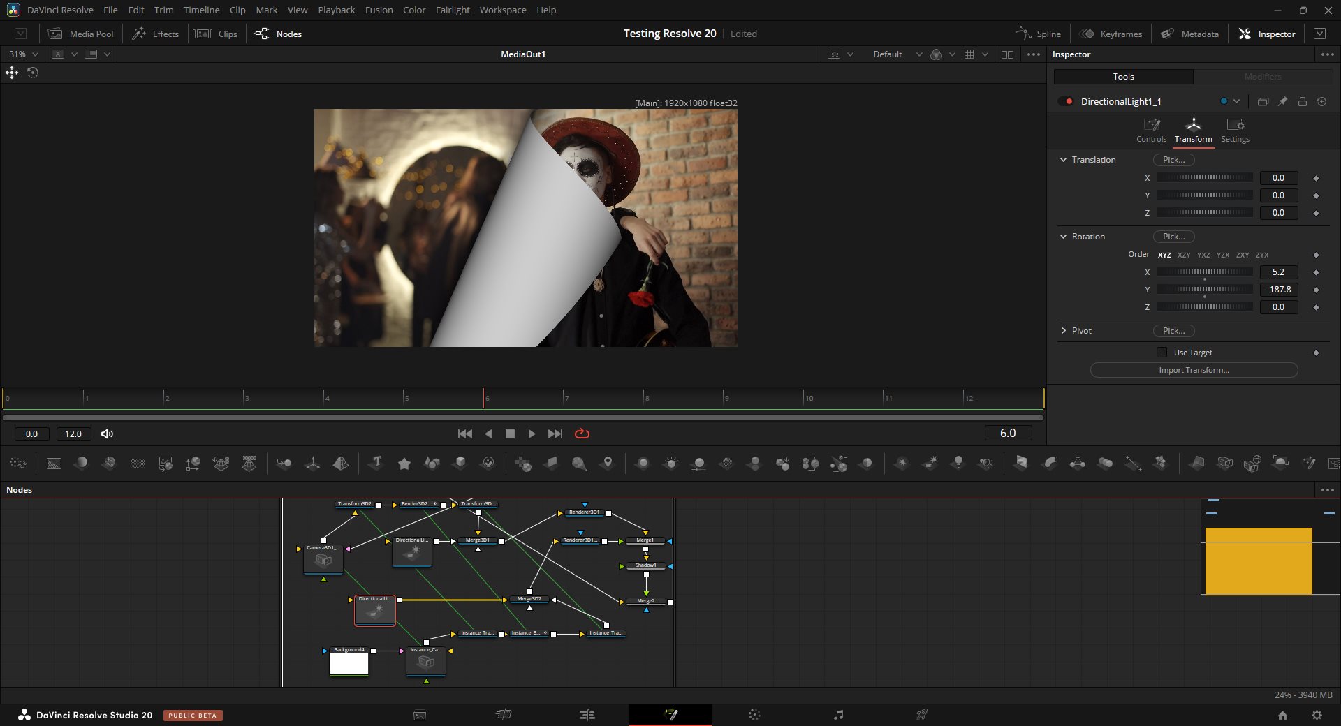
Task: Open the viewer options three-dot menu
Action: pyautogui.click(x=1034, y=54)
